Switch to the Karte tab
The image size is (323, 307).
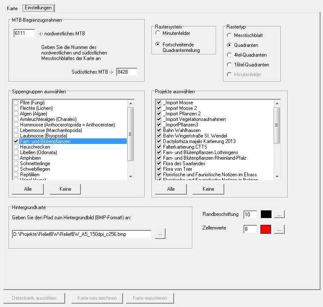[x=12, y=8]
